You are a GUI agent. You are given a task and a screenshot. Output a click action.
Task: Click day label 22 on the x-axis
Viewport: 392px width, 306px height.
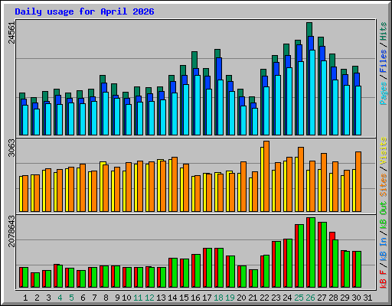[264, 298]
